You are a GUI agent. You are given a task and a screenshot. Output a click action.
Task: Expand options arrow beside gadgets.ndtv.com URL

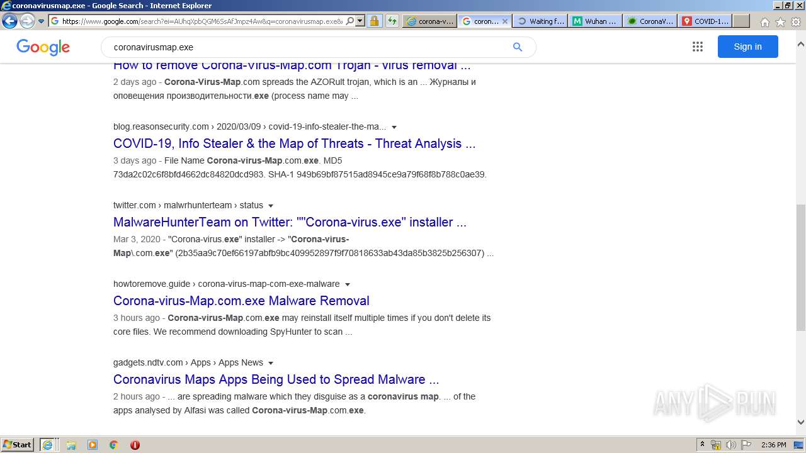[271, 363]
